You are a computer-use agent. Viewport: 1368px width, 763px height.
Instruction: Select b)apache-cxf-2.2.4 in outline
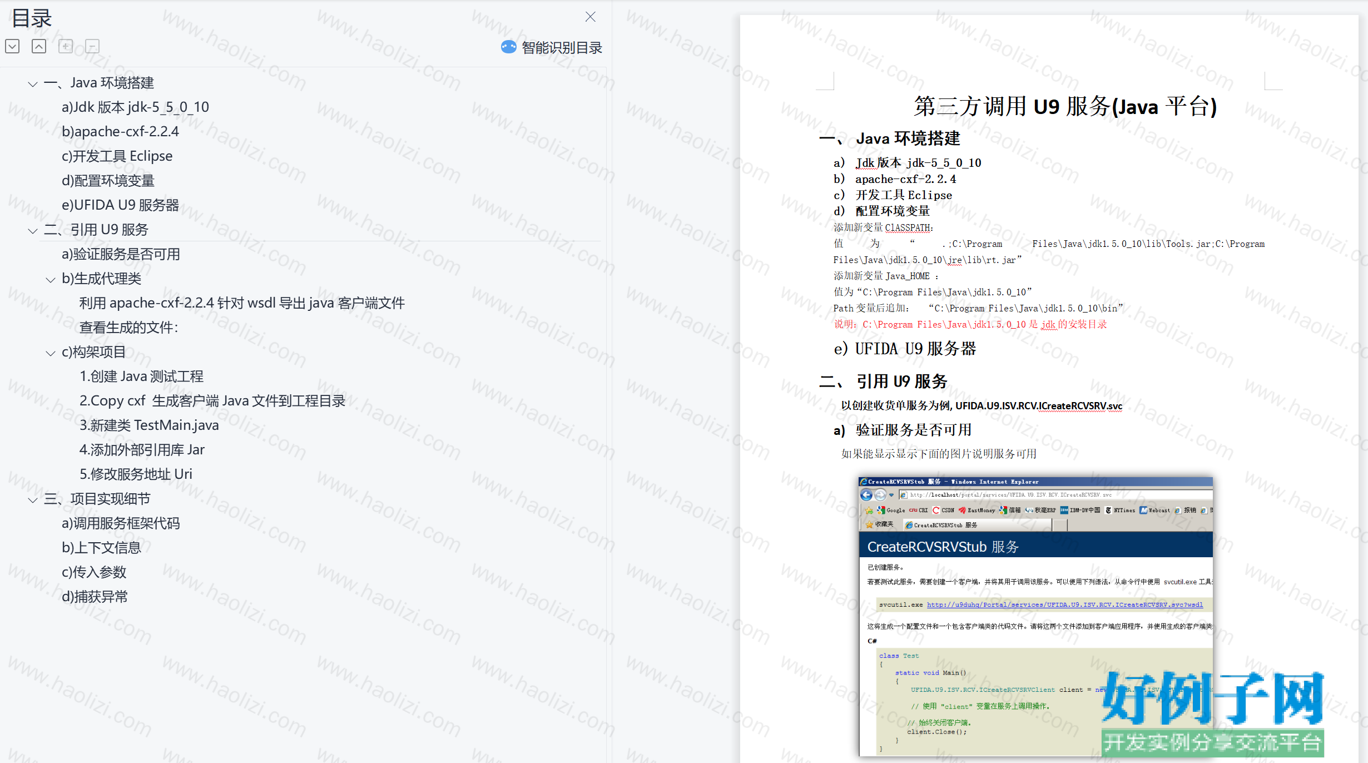click(x=120, y=131)
